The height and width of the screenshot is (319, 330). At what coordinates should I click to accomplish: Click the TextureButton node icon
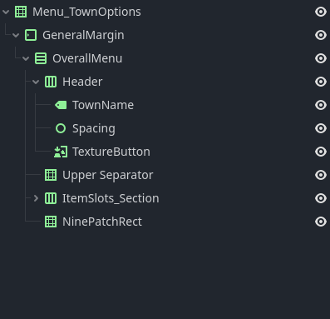click(x=61, y=152)
